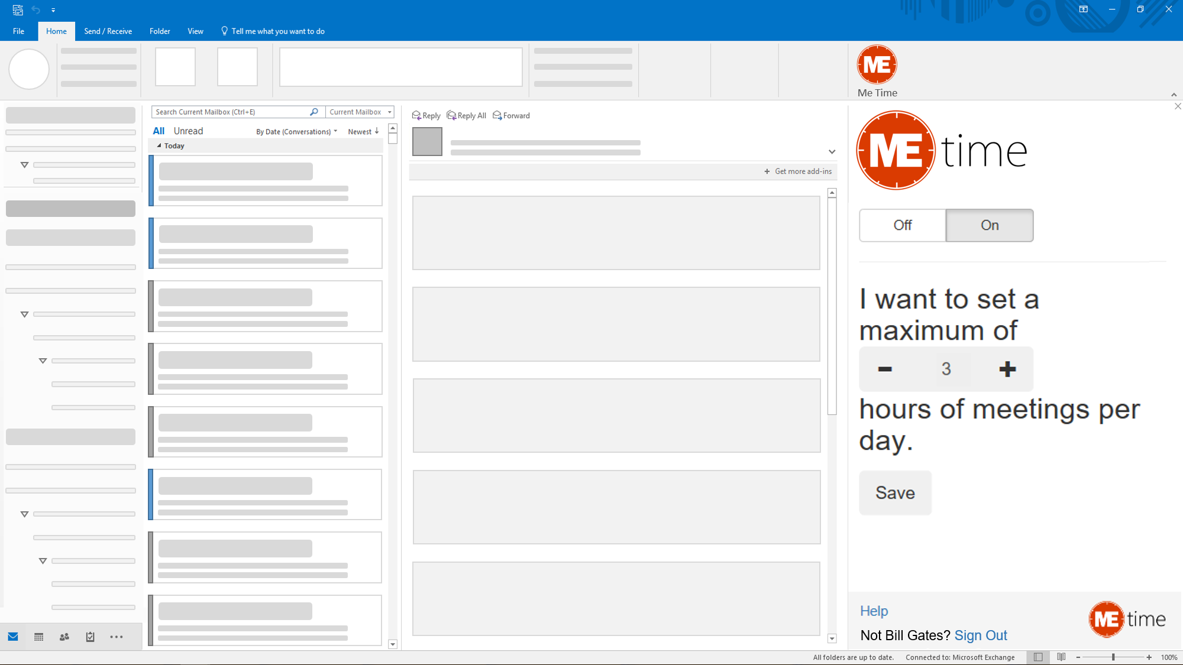Click zoom in plus in status bar
1183x665 pixels.
coord(1149,657)
